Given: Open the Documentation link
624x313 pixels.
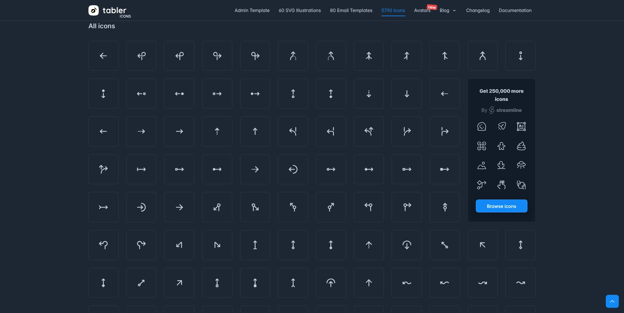Looking at the screenshot, I should [515, 10].
